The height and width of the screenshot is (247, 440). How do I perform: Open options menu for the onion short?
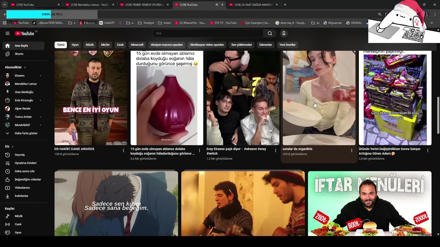(x=199, y=151)
